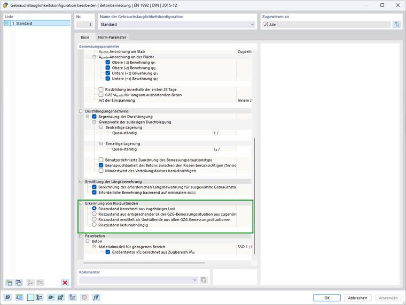
Task: Click the deselect all checkmarks icon
Action: [40, 283]
